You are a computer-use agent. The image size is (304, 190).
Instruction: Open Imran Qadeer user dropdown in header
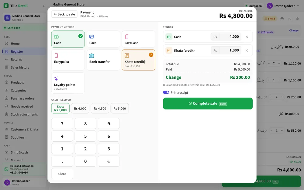(x=283, y=6)
